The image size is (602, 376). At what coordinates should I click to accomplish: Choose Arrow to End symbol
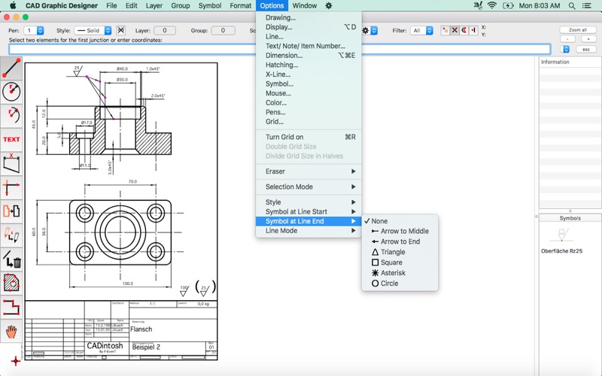(x=400, y=241)
